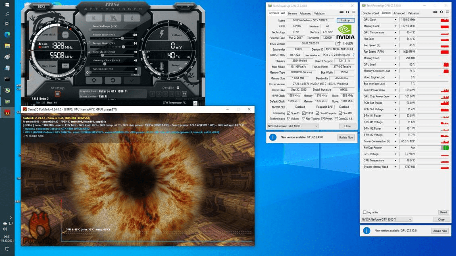Screen dimensions: 456x256
Task: Toggle Vulkan checkbox in GPU-Z
Action: click(289, 119)
